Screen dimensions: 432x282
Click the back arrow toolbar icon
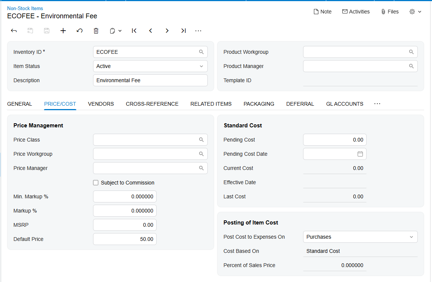[14, 31]
